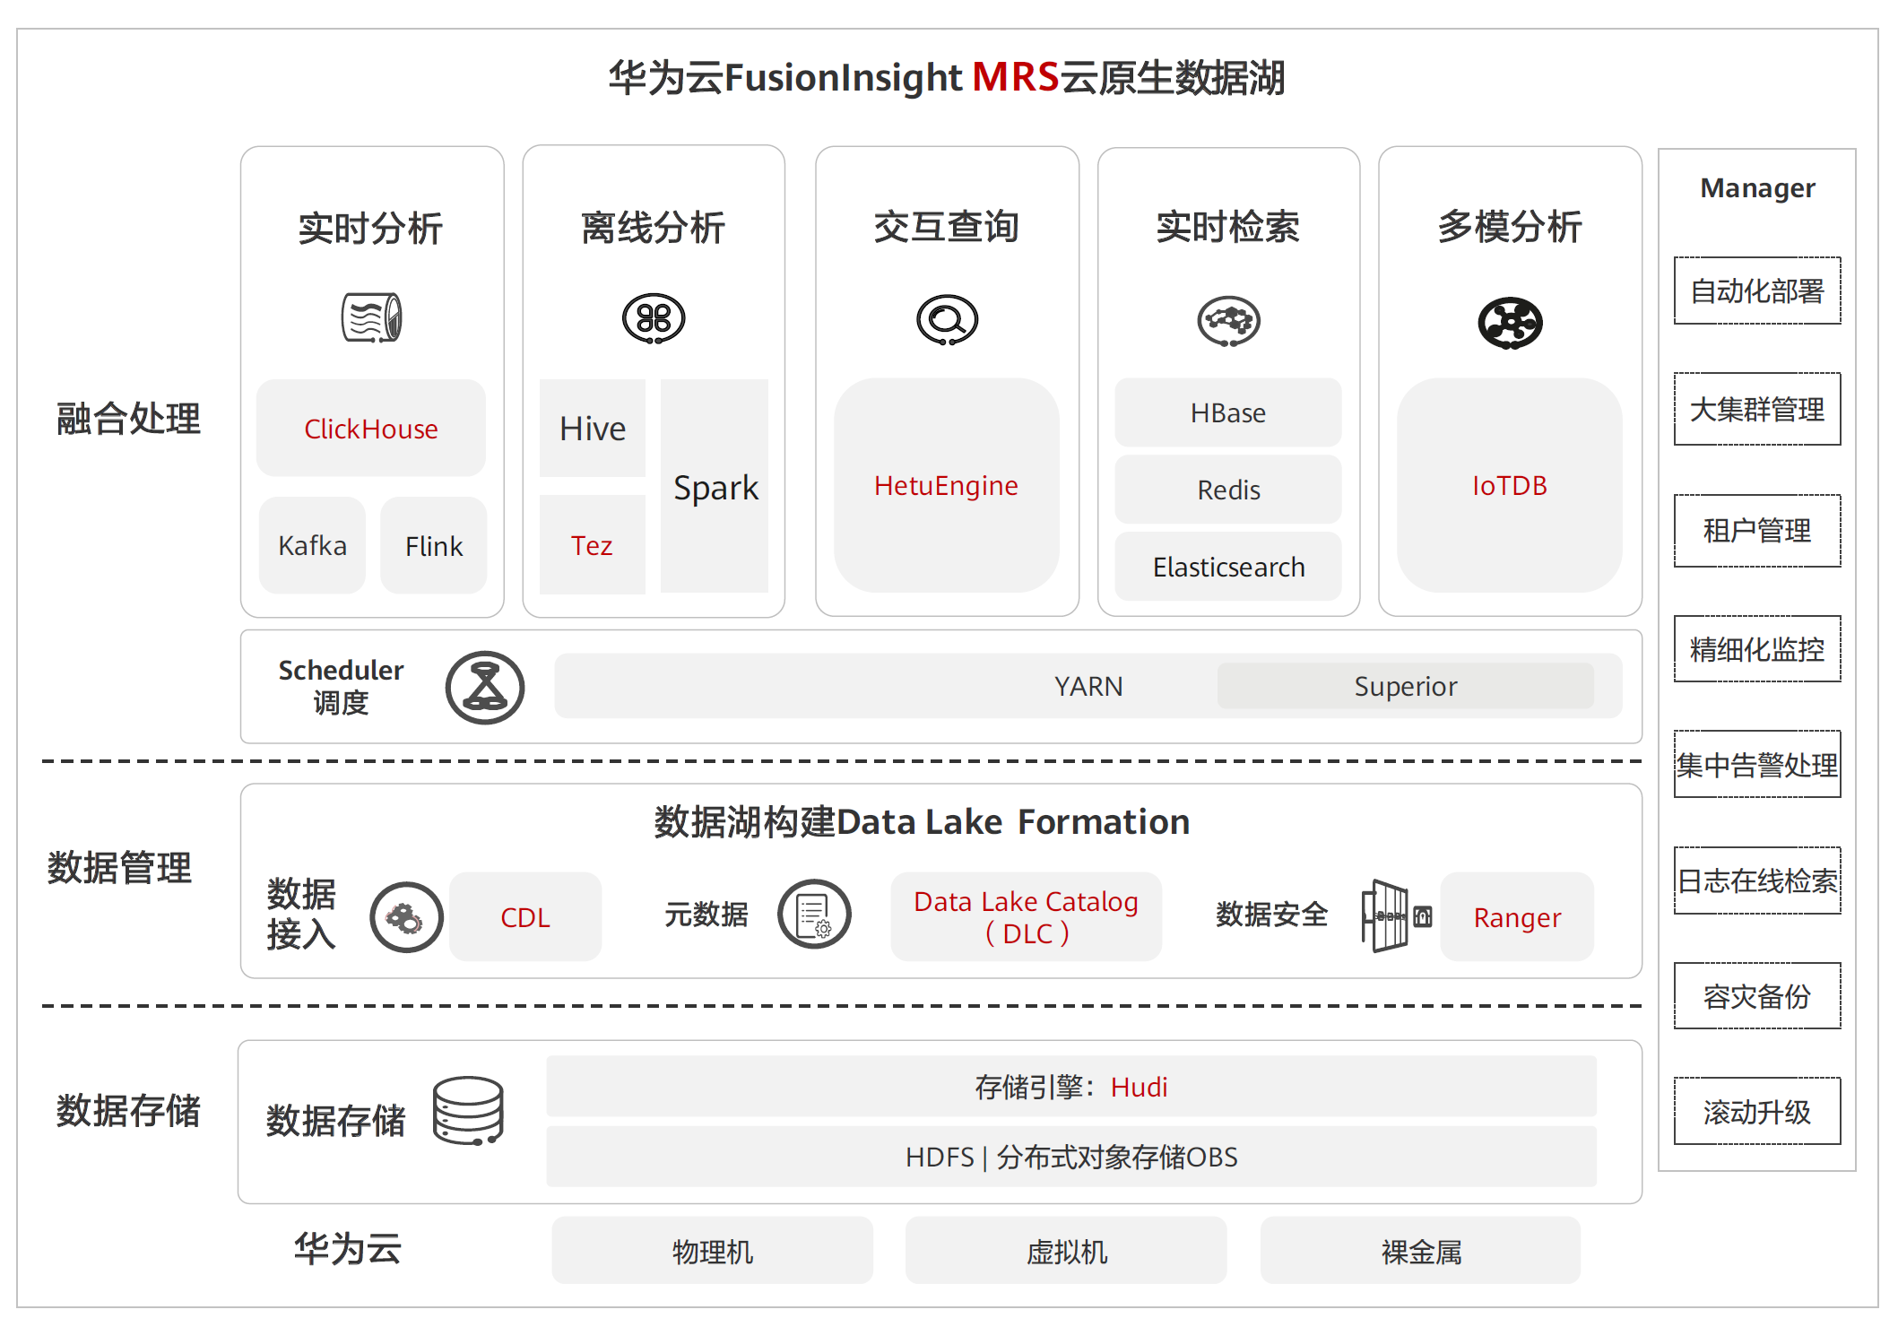Click the Scheduler hourglass icon
The width and height of the screenshot is (1898, 1327).
[485, 688]
